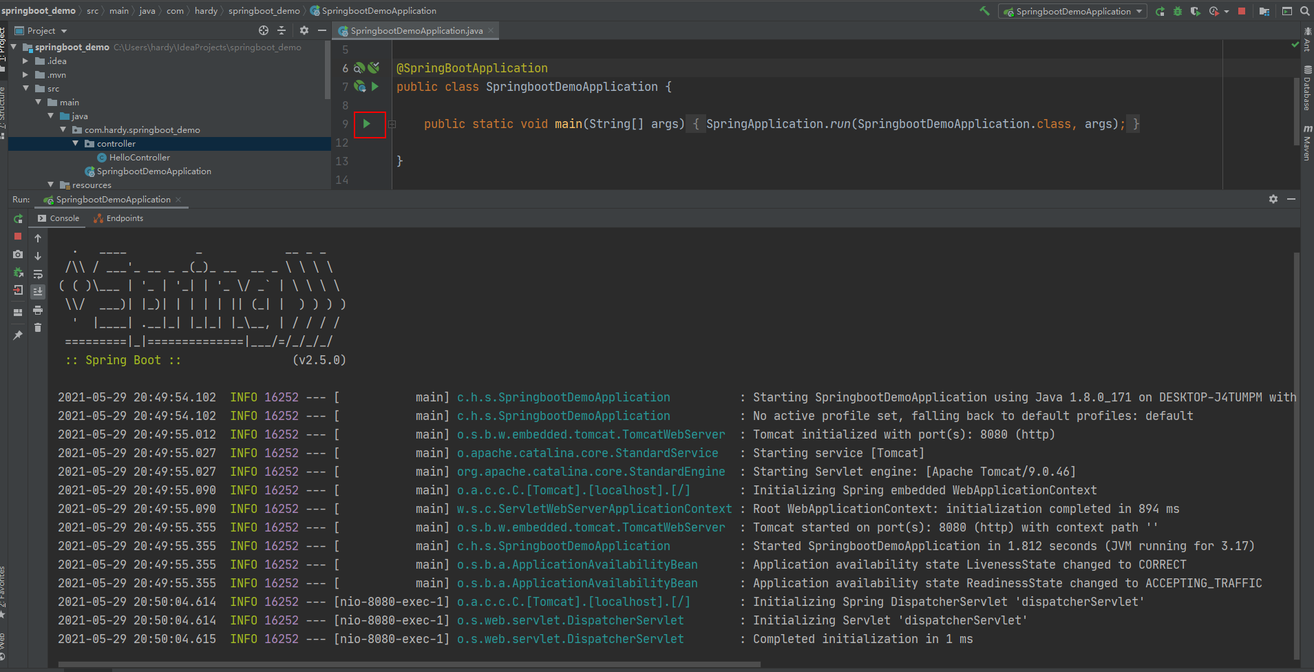Run with Coverage from top toolbar
This screenshot has height=672, width=1314.
point(1195,11)
